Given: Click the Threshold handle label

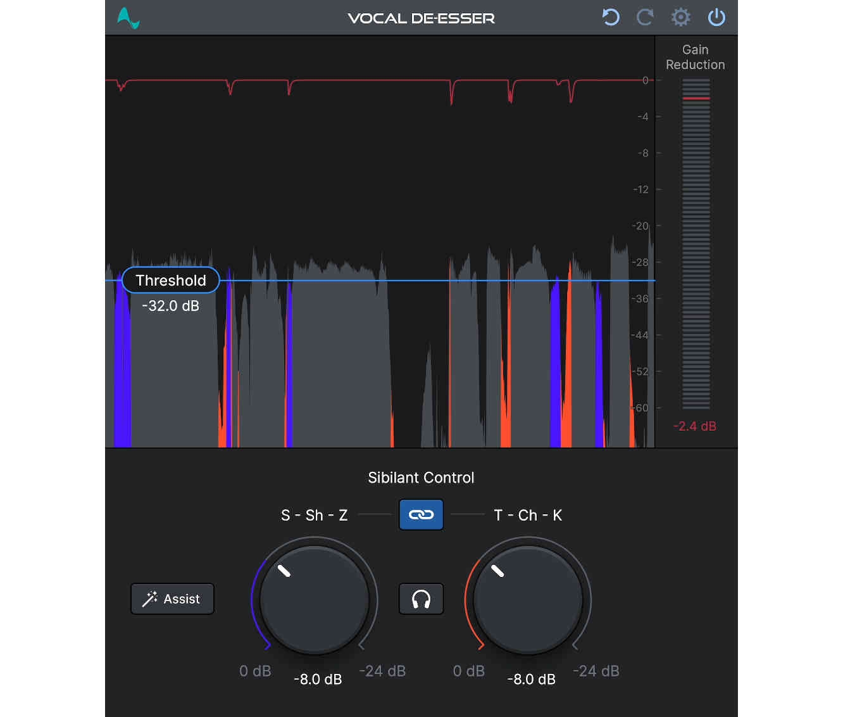Looking at the screenshot, I should 170,280.
